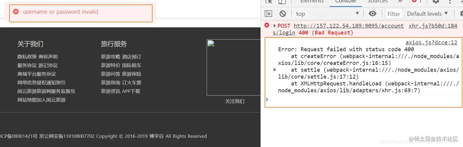Open the 旅游资讯 footer link
463x147 pixels.
pyautogui.click(x=111, y=91)
